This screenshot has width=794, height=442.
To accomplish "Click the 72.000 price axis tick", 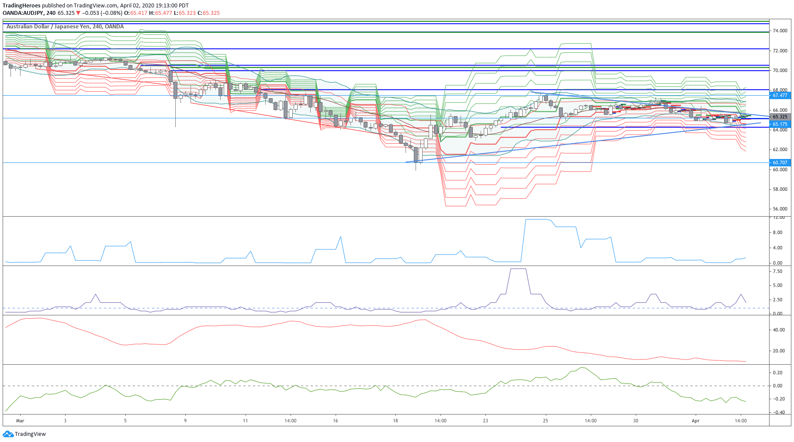I will [780, 51].
